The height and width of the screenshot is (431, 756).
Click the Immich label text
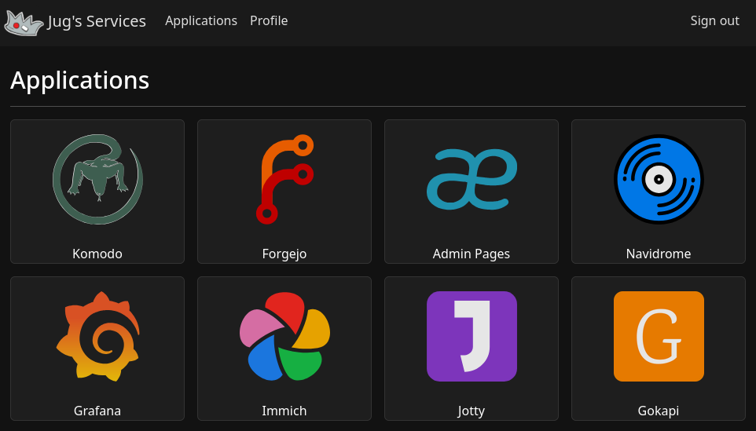[x=284, y=411]
